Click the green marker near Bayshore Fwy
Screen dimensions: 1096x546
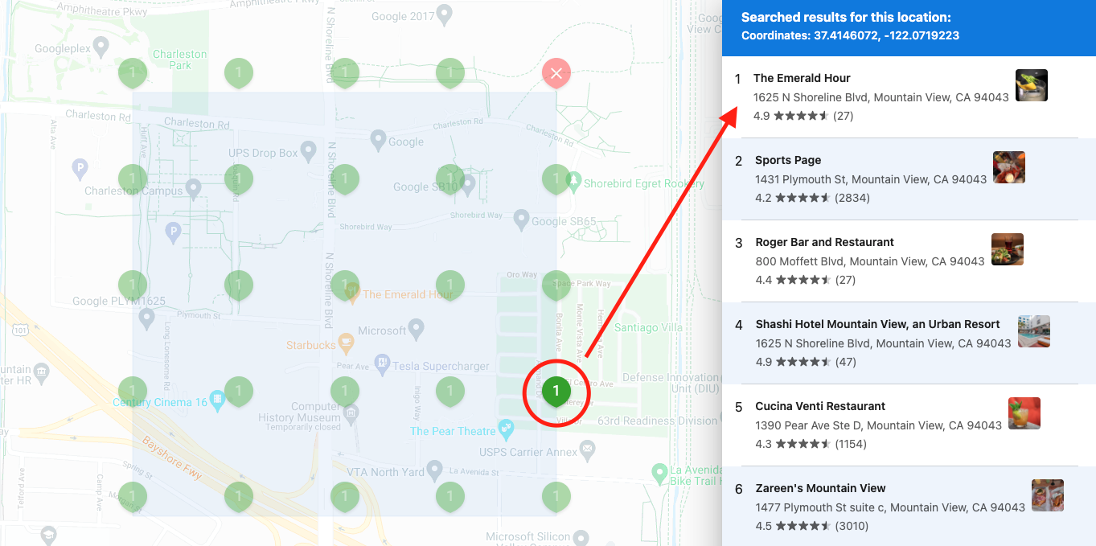(133, 496)
